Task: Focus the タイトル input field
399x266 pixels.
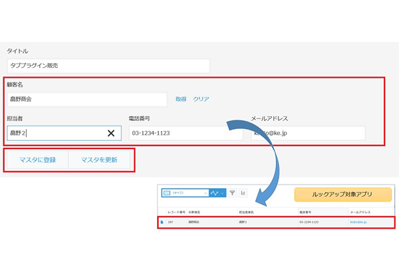Action: (108, 65)
